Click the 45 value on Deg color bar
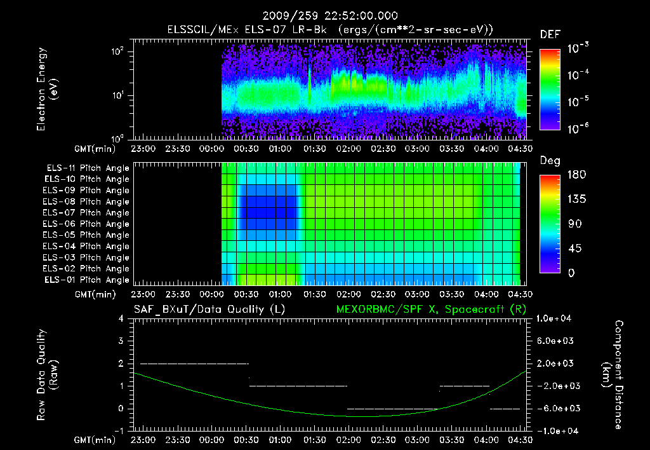This screenshot has height=450, width=650. pos(574,249)
